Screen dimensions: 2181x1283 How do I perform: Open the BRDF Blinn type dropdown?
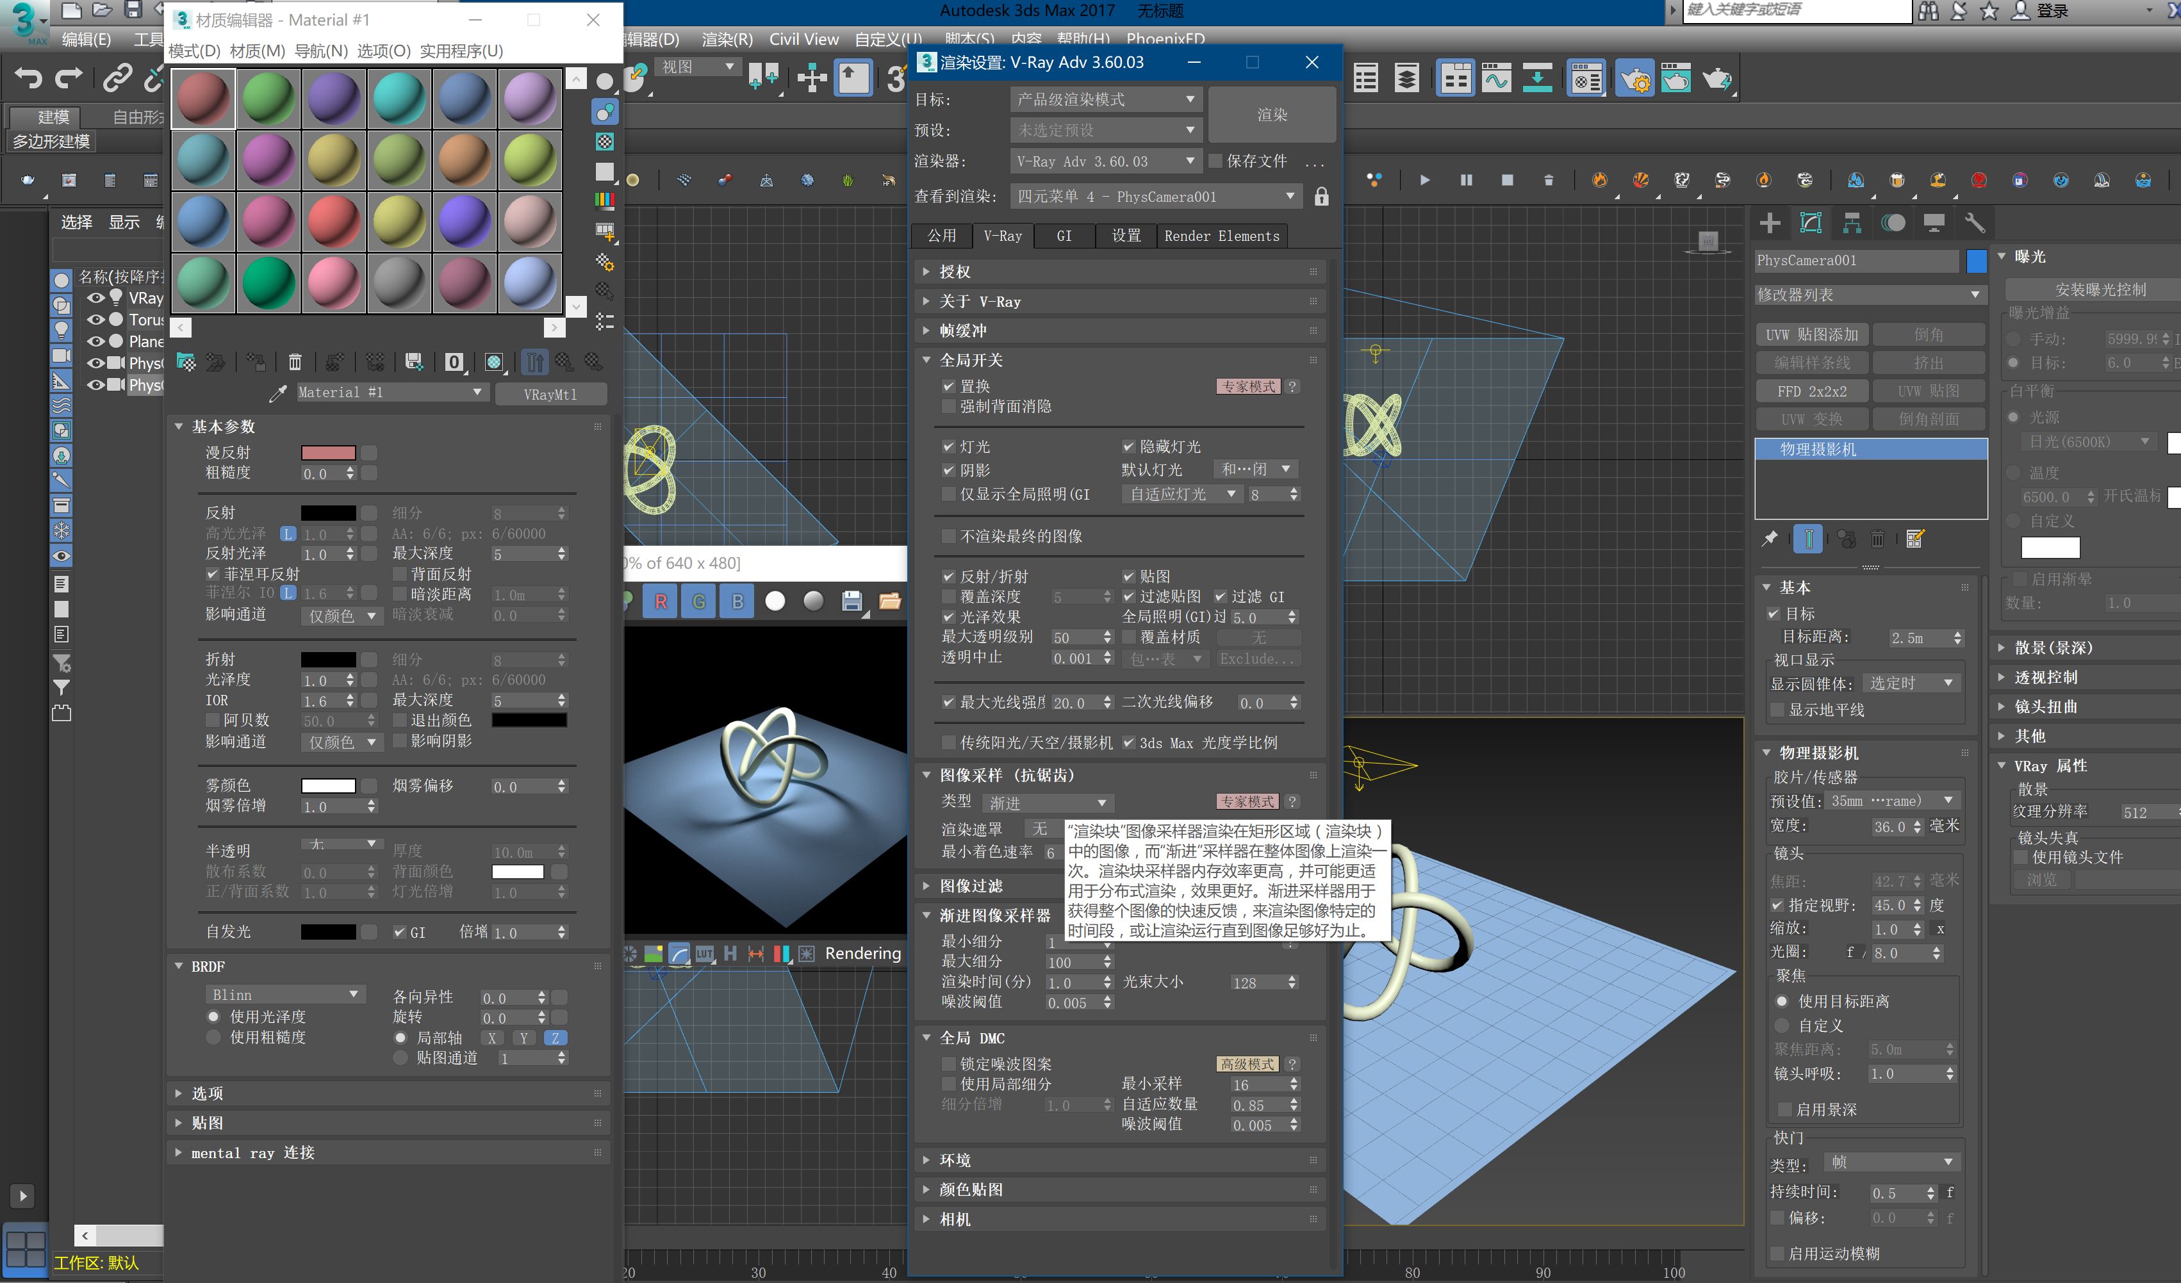pyautogui.click(x=286, y=995)
